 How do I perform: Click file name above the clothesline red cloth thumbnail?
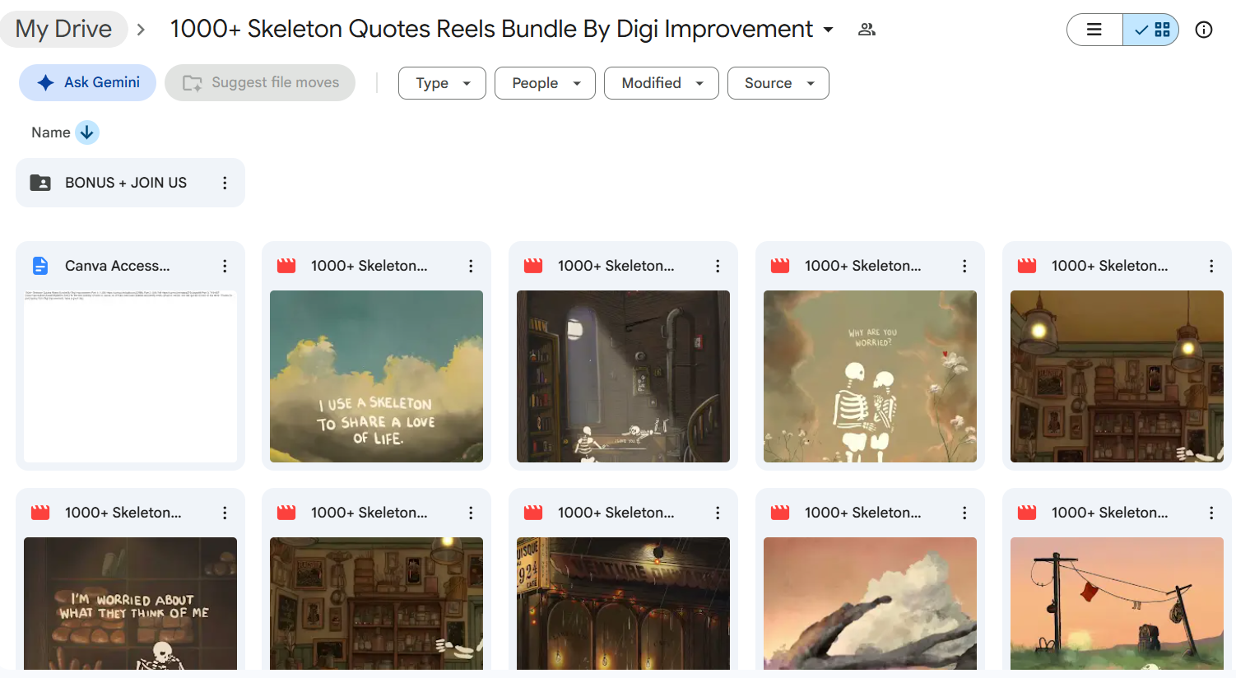[x=1110, y=513]
